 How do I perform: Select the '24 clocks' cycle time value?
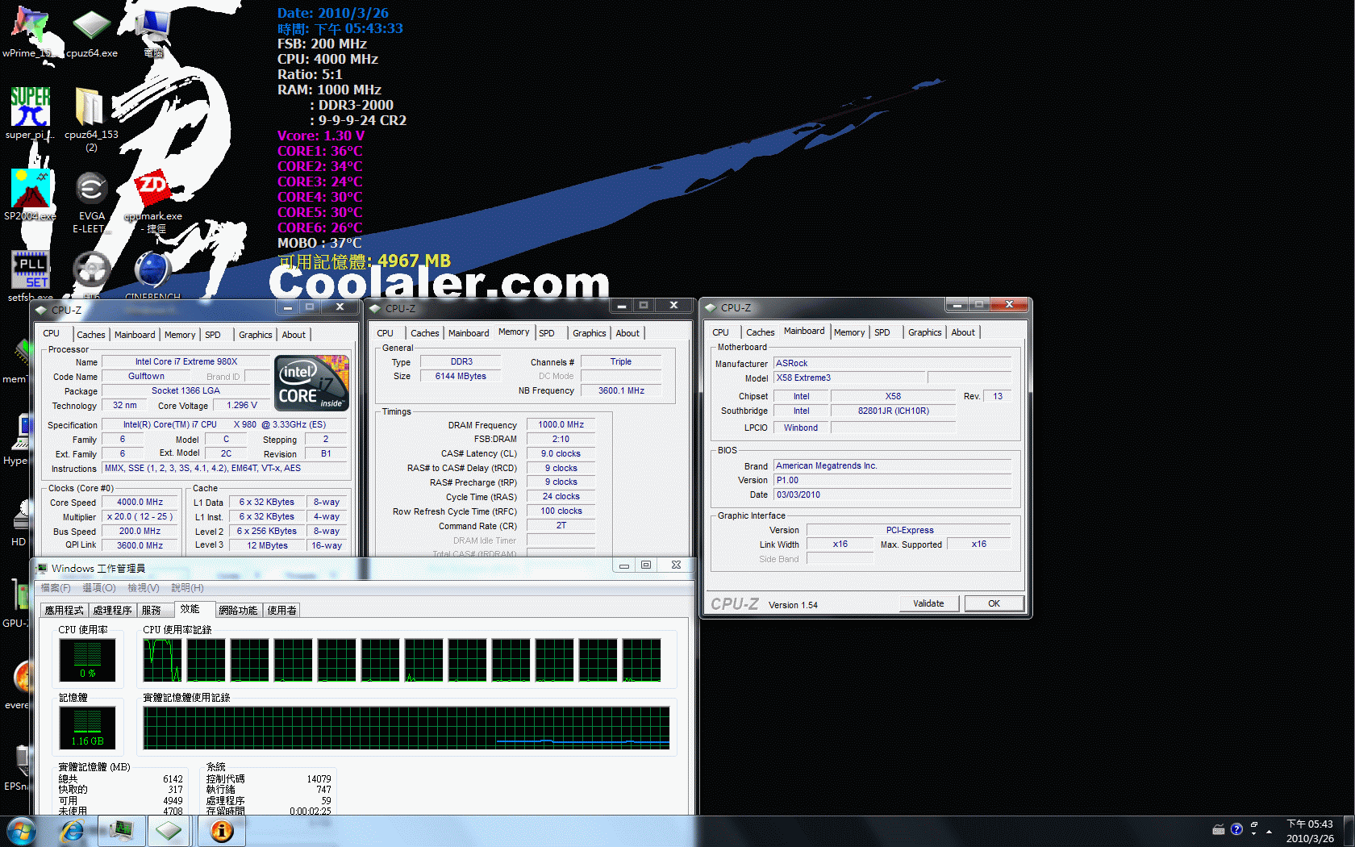[561, 497]
